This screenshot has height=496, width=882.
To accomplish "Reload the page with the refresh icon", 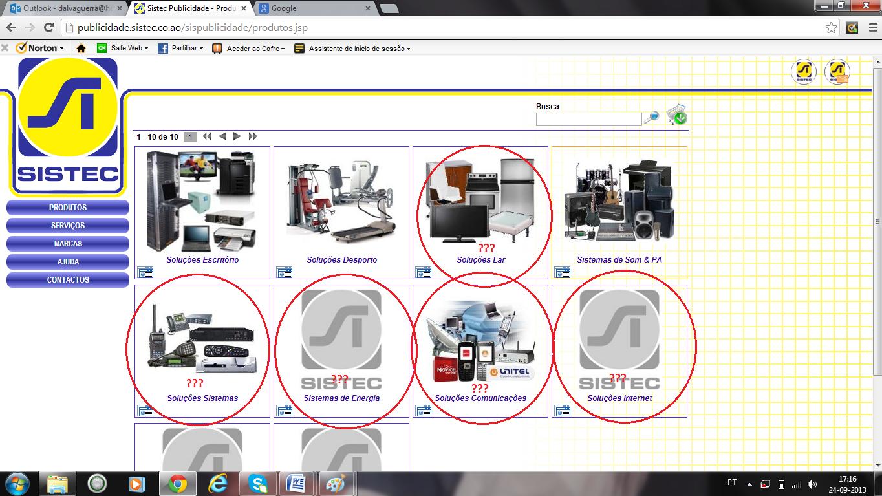I will pos(48,28).
